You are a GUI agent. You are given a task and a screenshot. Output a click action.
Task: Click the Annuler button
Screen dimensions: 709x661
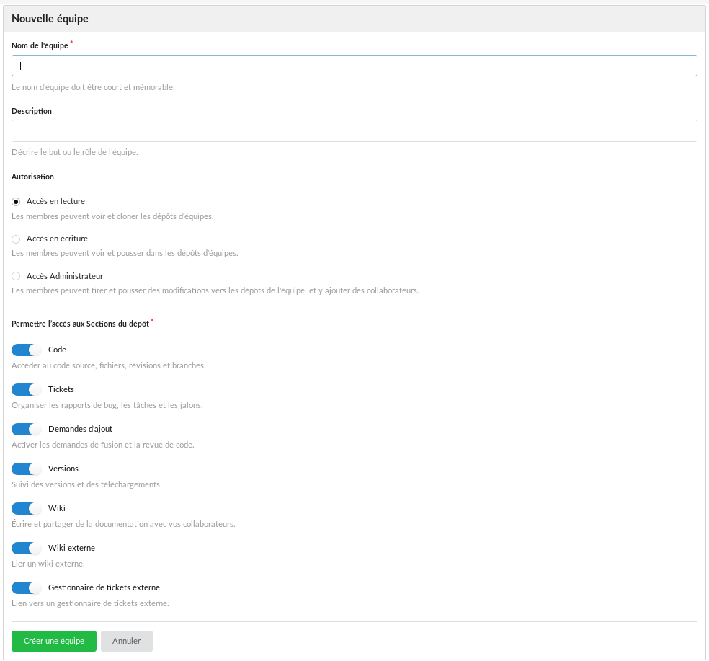(126, 641)
